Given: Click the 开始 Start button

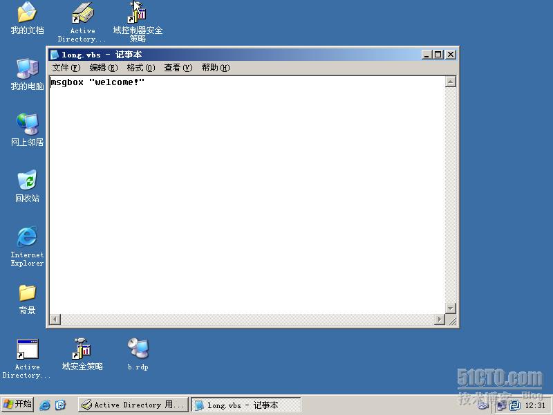Looking at the screenshot, I should pyautogui.click(x=17, y=404).
